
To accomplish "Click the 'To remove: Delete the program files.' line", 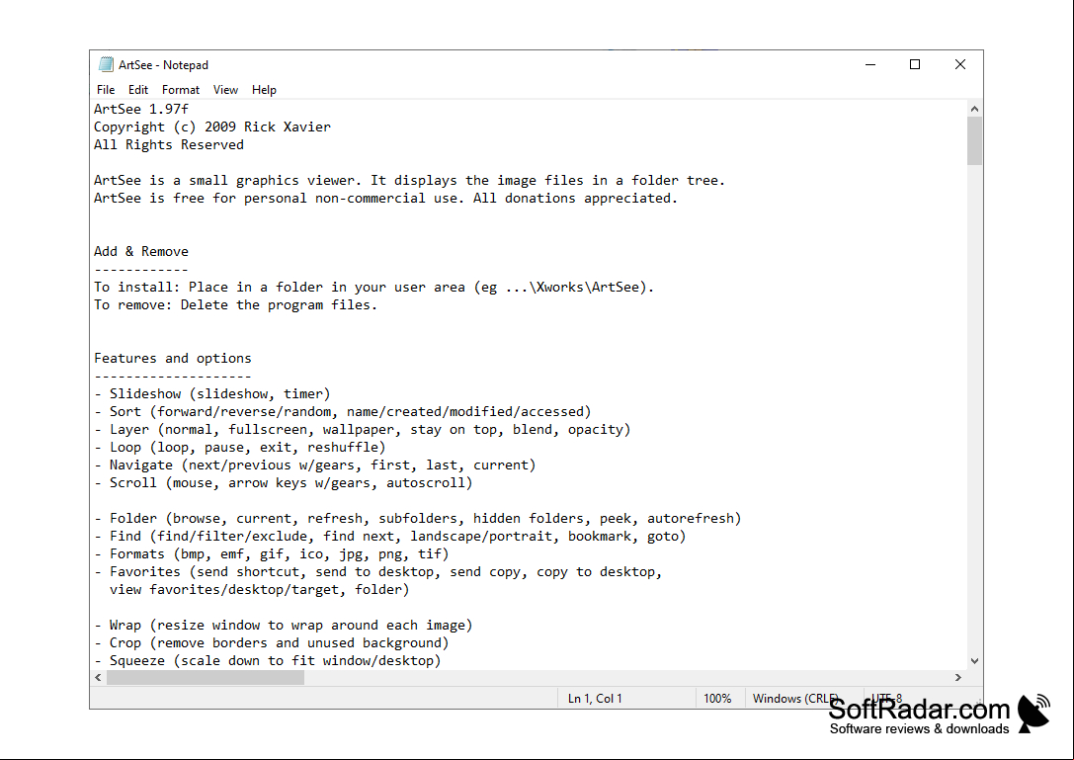I will (235, 305).
